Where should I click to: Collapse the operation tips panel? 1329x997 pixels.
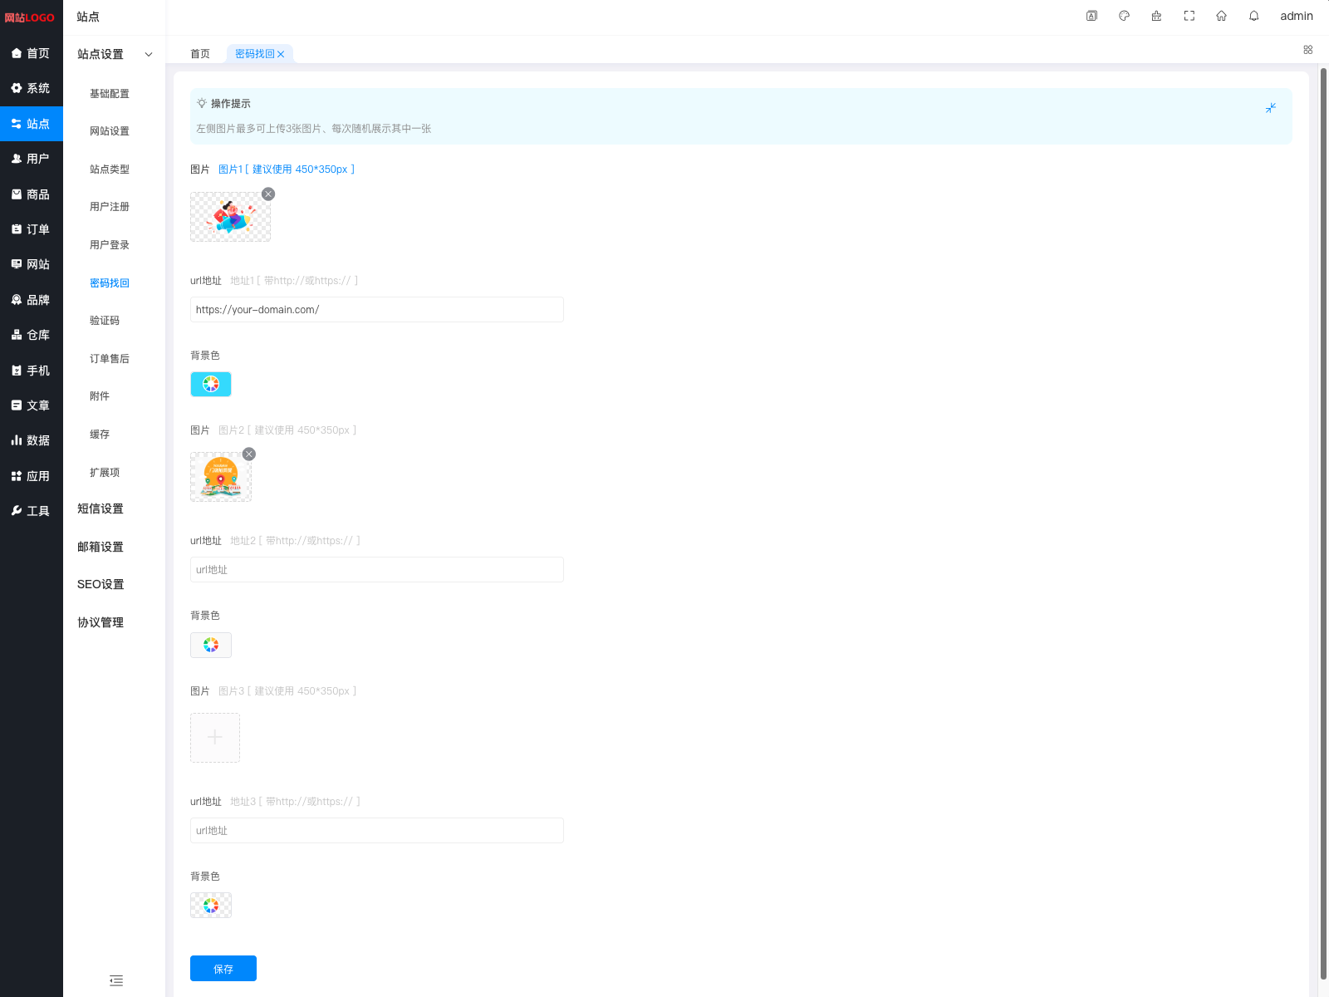1270,108
